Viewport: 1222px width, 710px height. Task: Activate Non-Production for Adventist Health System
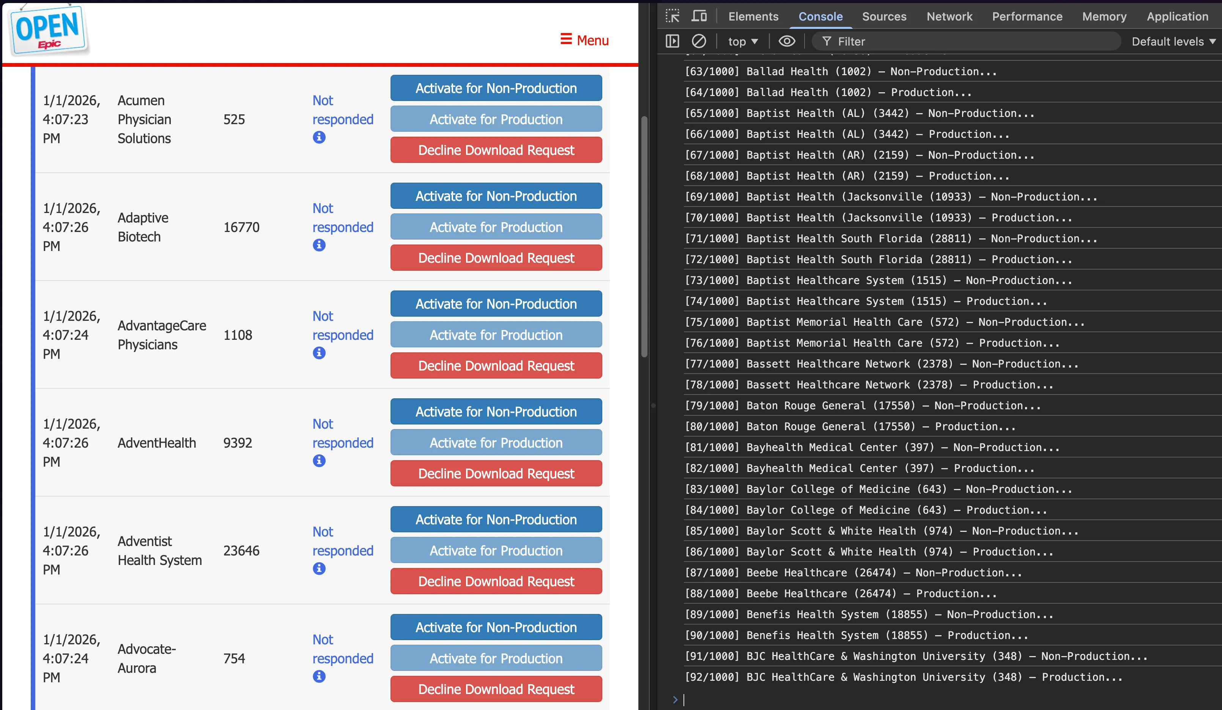[x=496, y=519]
